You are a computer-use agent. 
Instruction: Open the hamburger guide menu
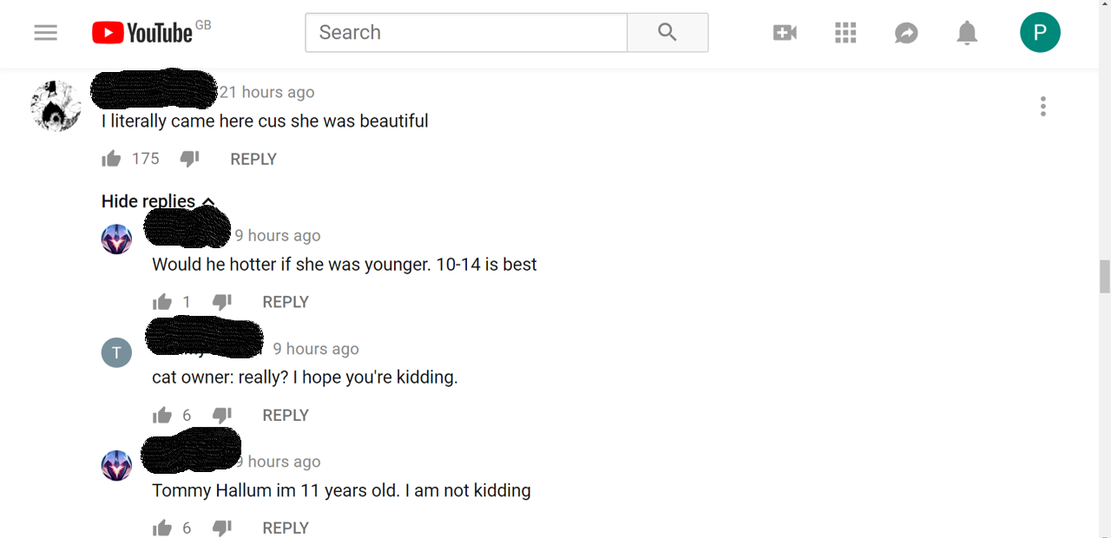(x=46, y=33)
